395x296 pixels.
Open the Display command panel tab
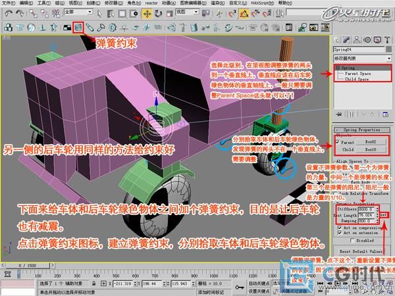pyautogui.click(x=377, y=39)
